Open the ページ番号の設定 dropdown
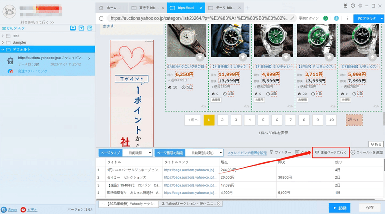The width and height of the screenshot is (385, 214). 204,153
